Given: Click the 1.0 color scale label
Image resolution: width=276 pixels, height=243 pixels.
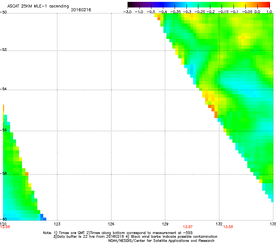Looking at the screenshot, I should point(269,12).
